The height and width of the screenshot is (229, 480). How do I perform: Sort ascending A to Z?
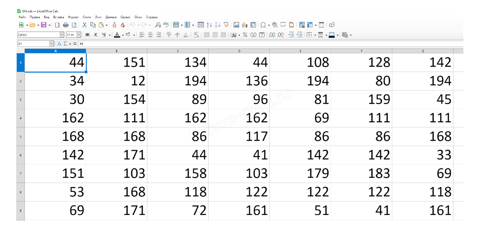click(x=209, y=25)
